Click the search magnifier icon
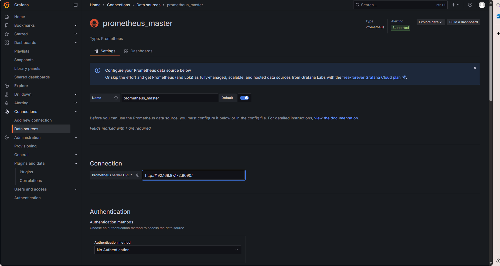Image resolution: width=500 pixels, height=266 pixels. tap(357, 5)
